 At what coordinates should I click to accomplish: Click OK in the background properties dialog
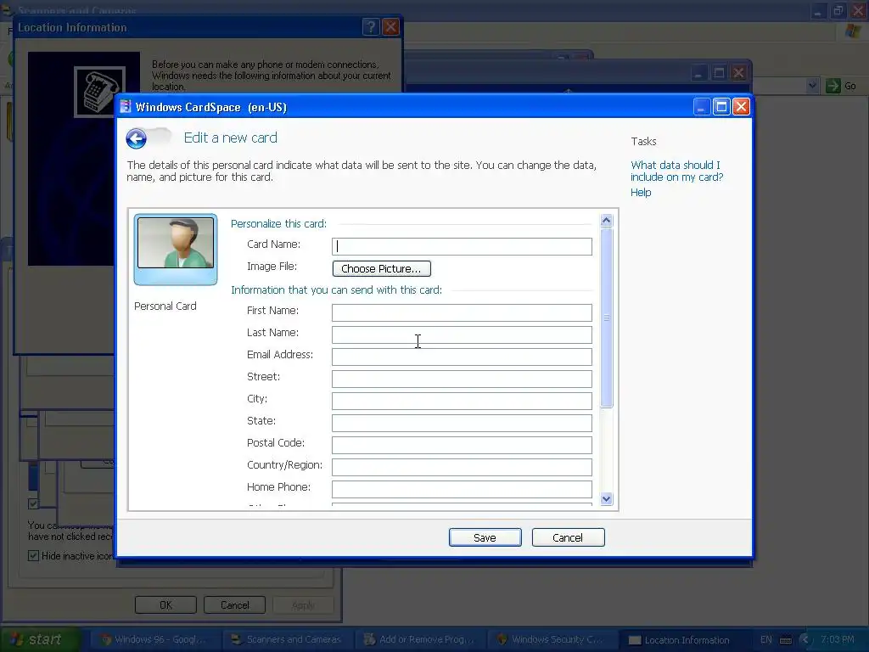165,604
